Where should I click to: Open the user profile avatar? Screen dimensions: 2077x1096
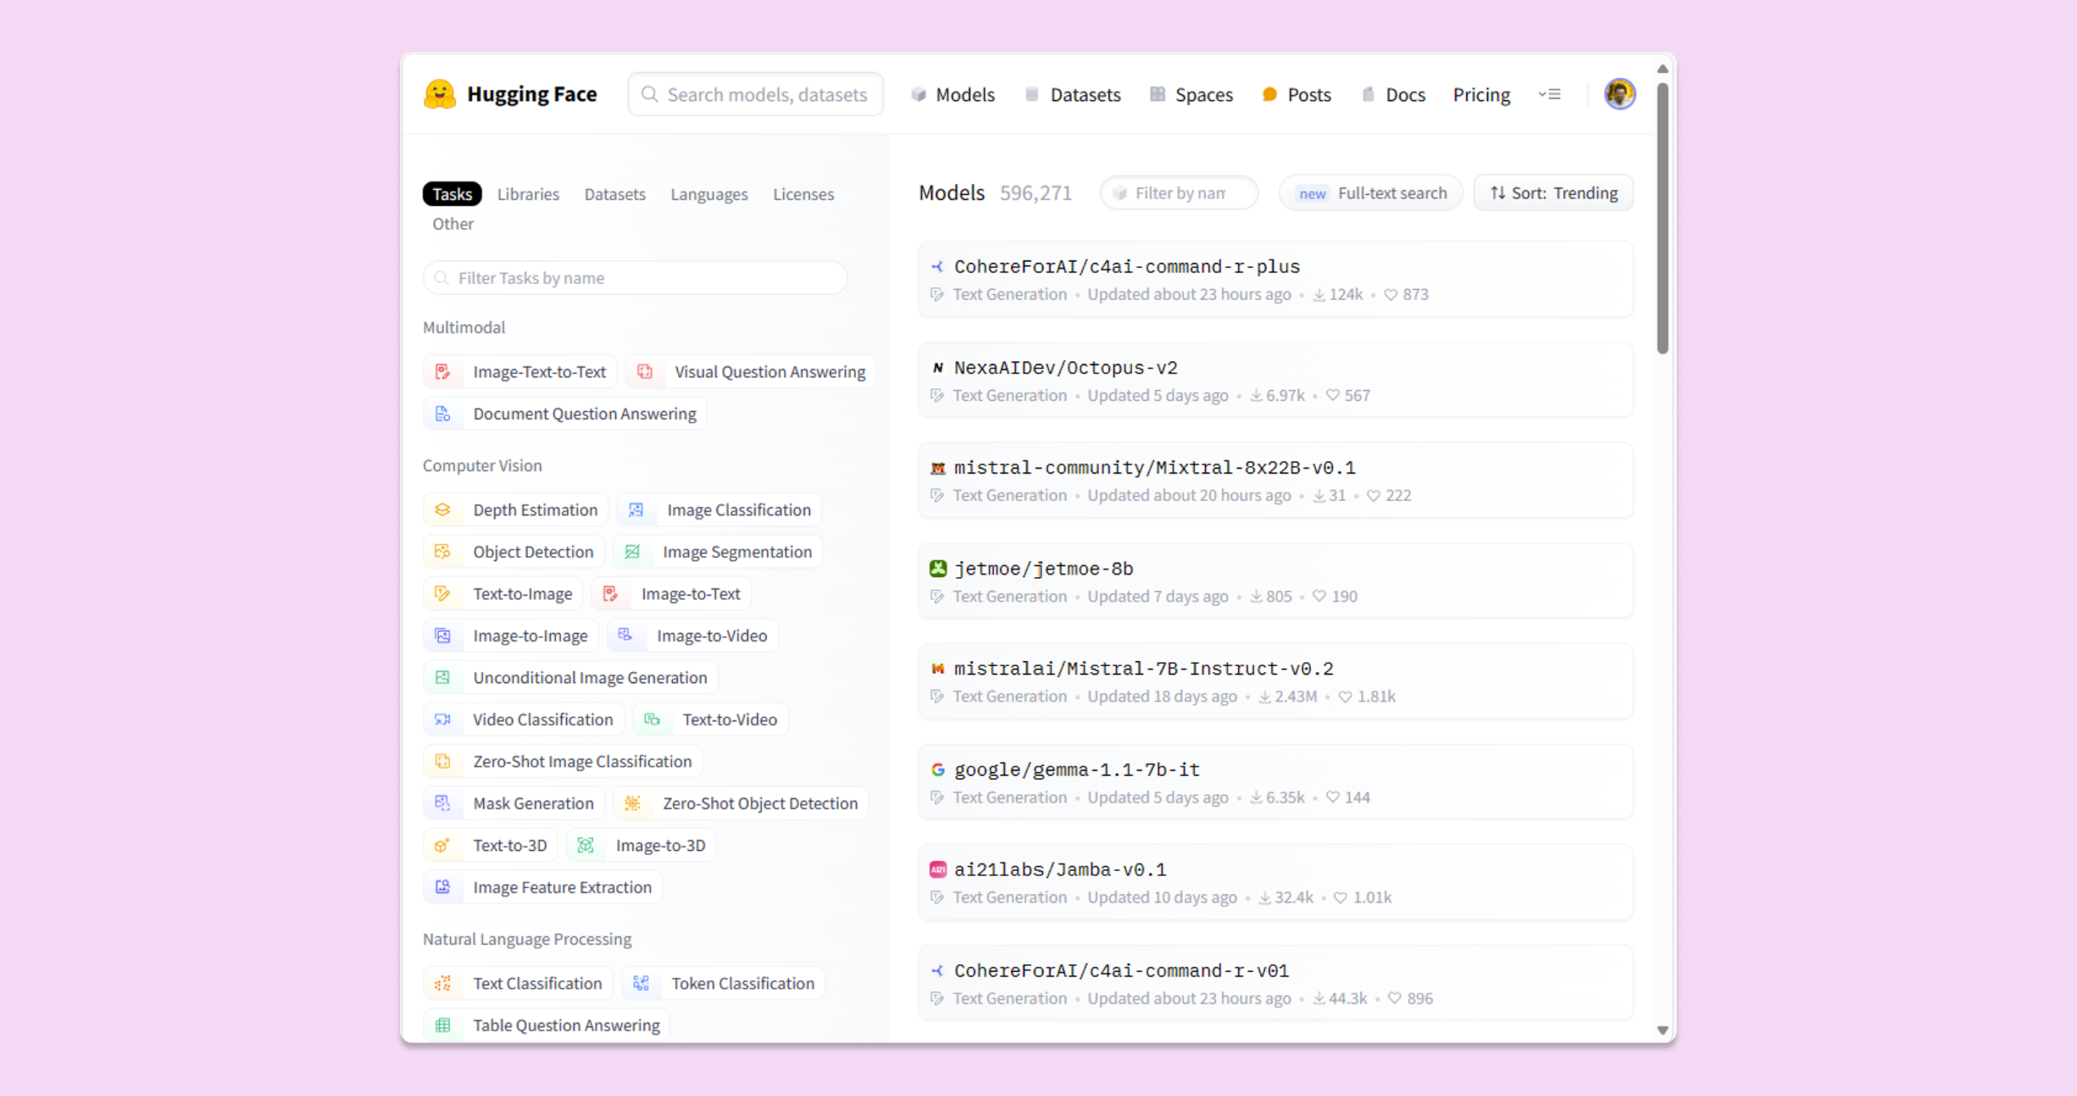tap(1619, 94)
